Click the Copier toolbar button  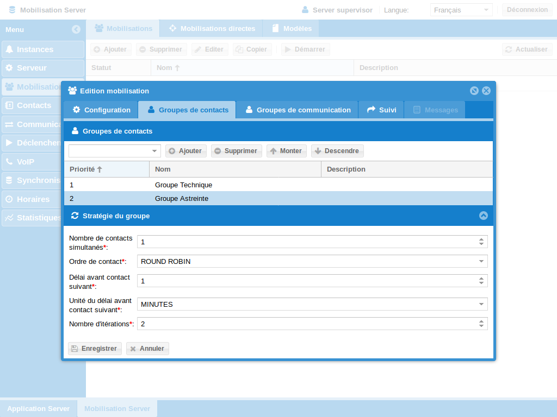(x=252, y=49)
